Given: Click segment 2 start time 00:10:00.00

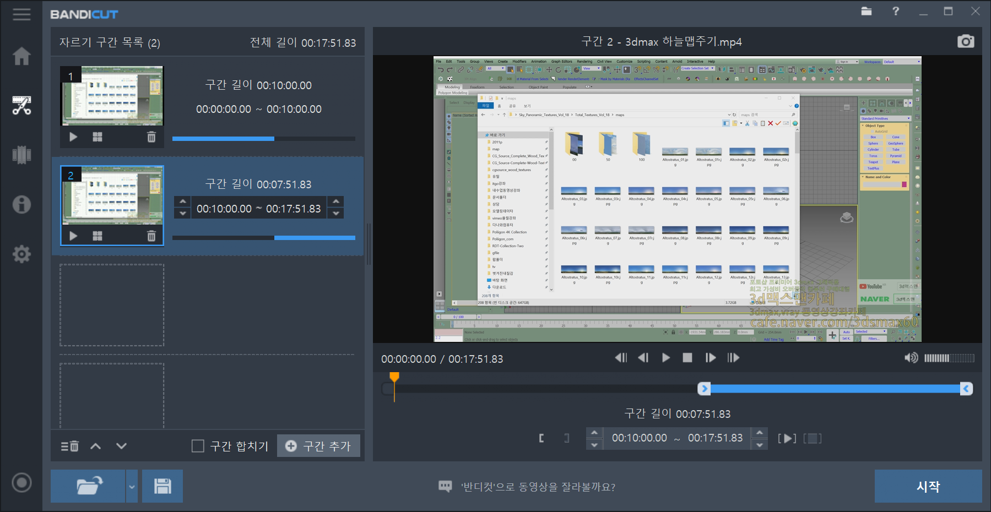Looking at the screenshot, I should click(224, 209).
